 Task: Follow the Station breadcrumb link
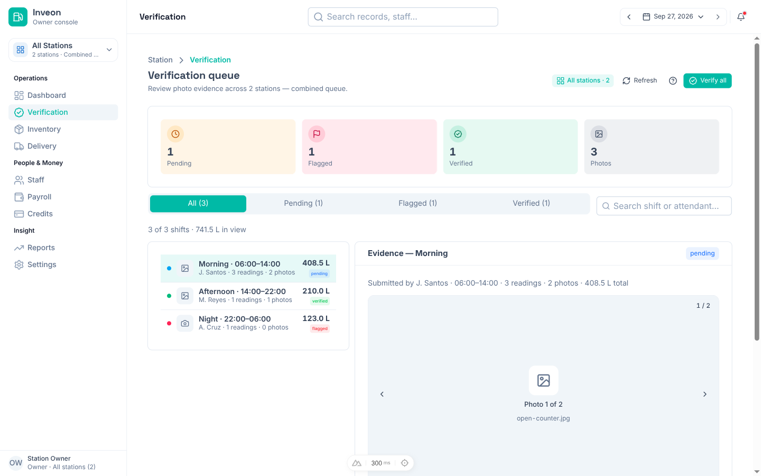(x=160, y=60)
